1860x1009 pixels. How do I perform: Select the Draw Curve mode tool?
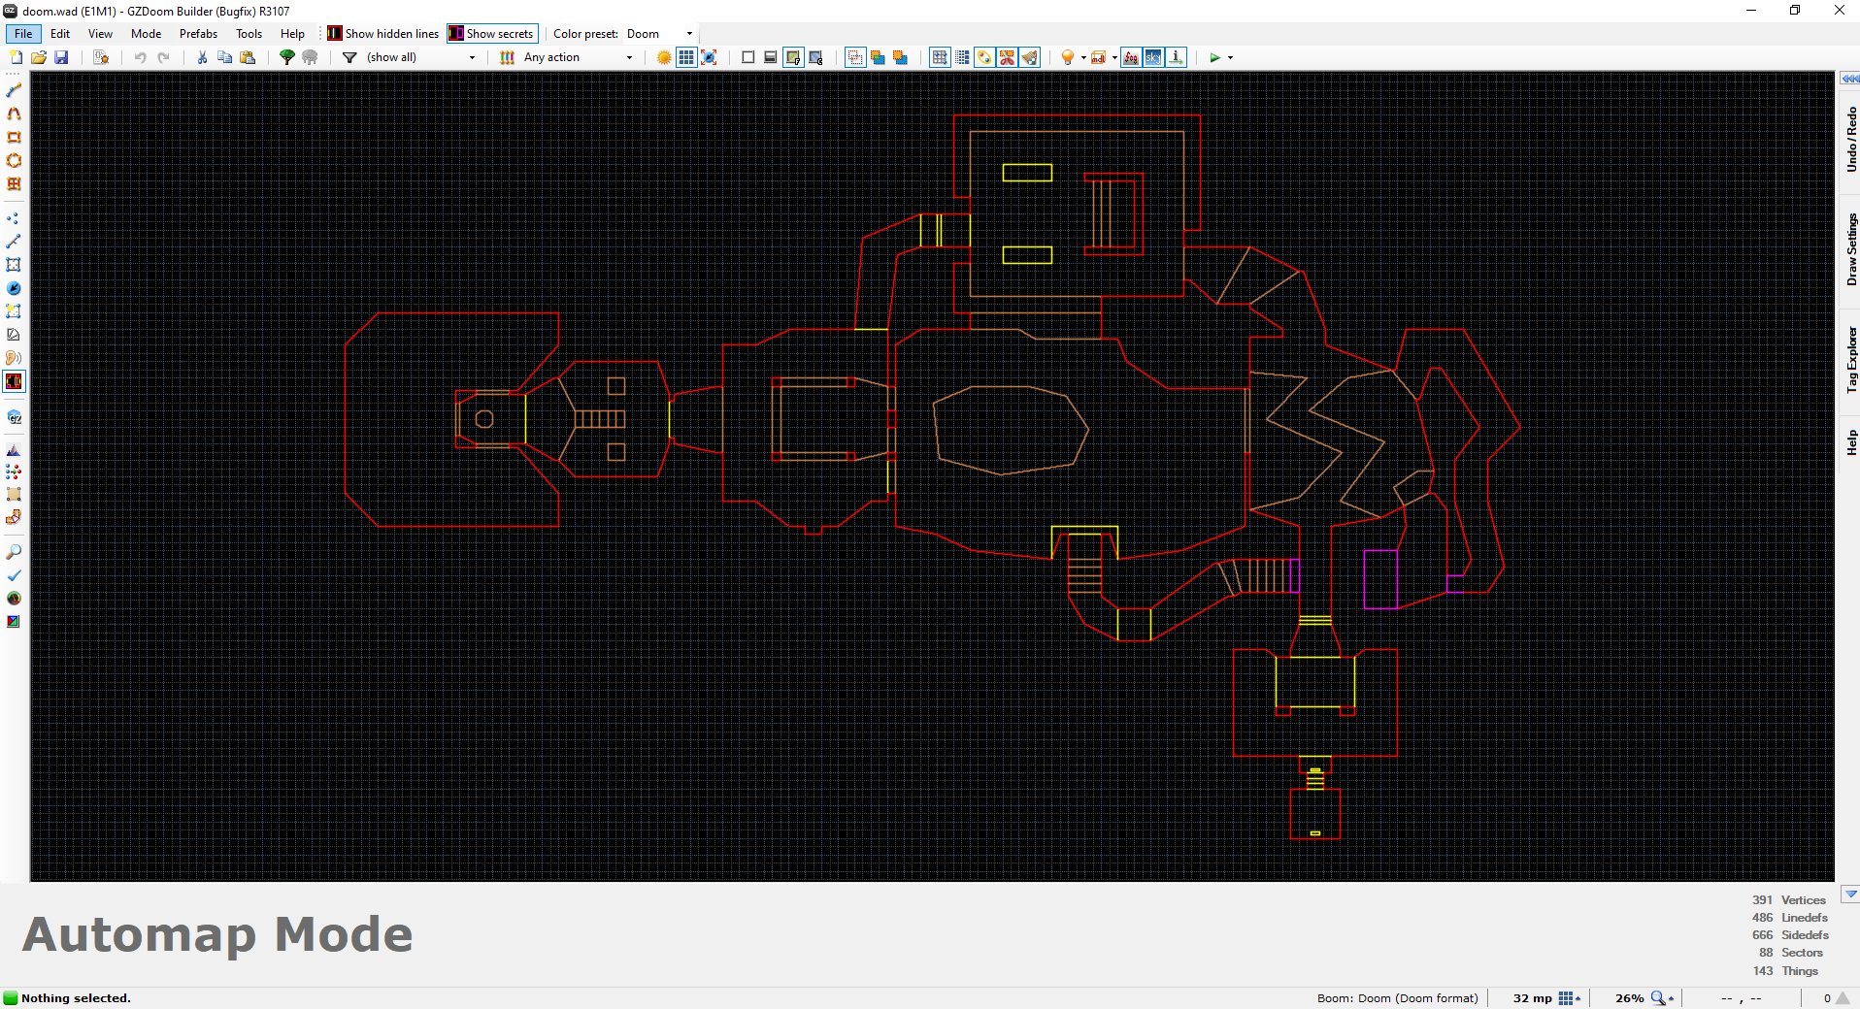click(x=14, y=114)
